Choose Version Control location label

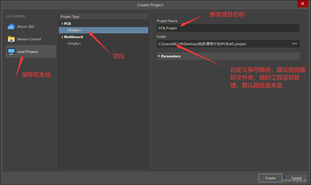(x=29, y=39)
